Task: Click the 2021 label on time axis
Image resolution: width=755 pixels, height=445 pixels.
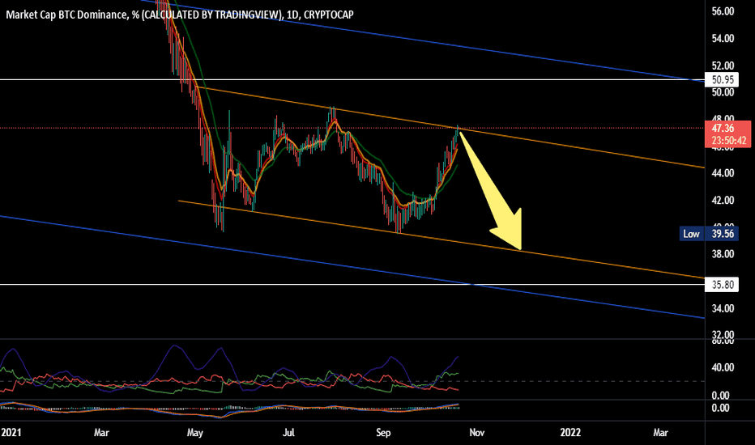Action: pyautogui.click(x=11, y=433)
